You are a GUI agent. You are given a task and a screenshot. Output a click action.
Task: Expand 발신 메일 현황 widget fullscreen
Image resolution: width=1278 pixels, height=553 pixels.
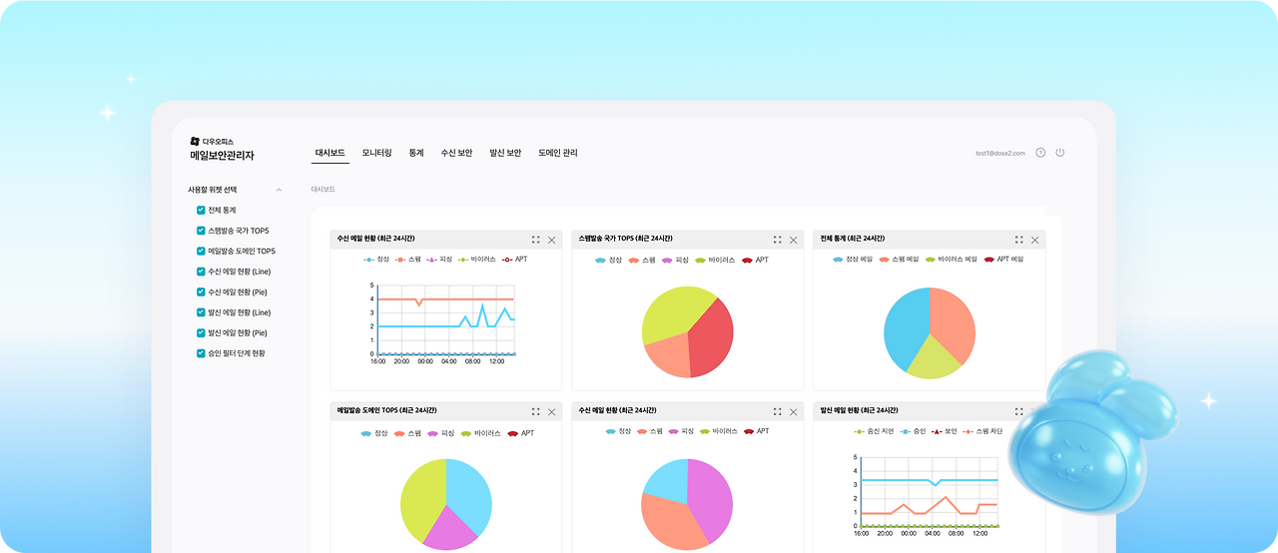[x=1019, y=411]
